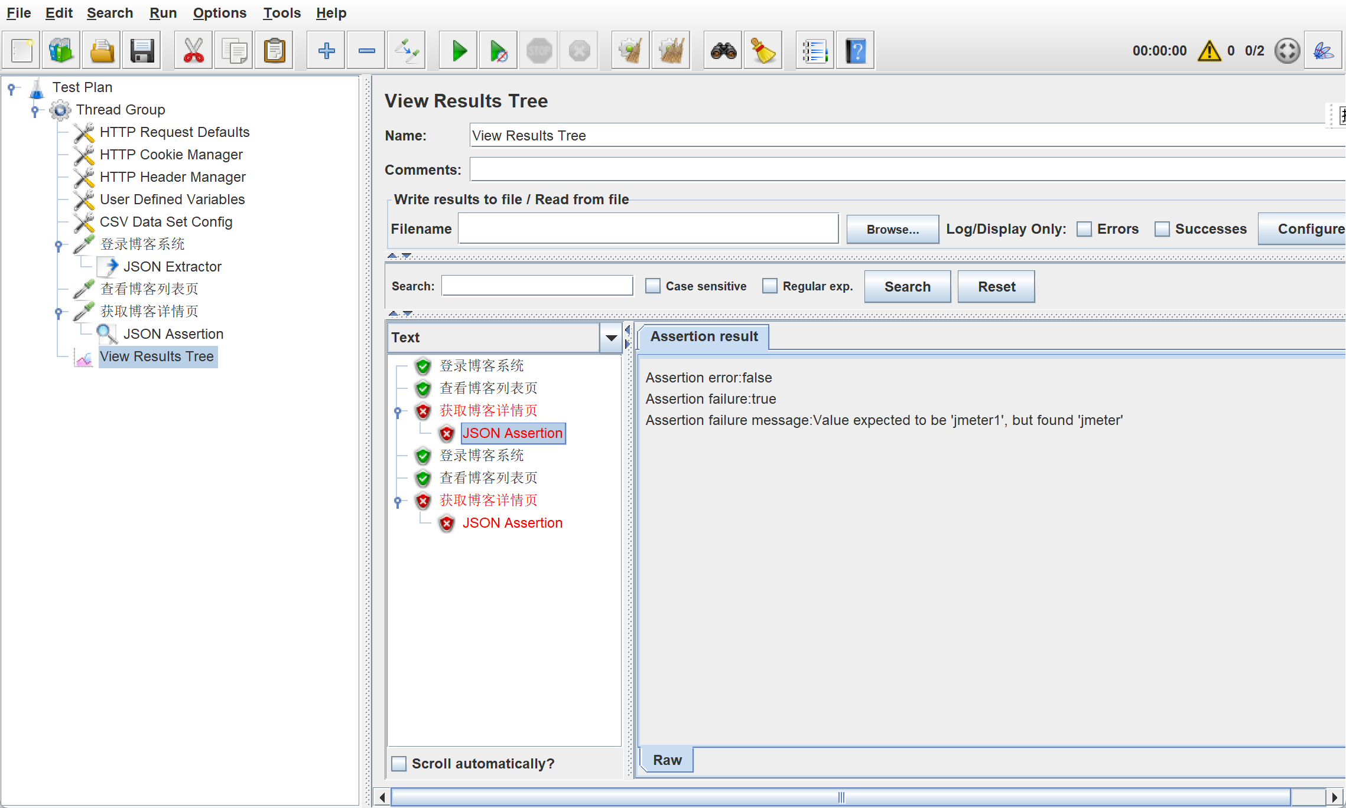1346x808 pixels.
Task: Click the Save floppy disk icon
Action: 142,51
